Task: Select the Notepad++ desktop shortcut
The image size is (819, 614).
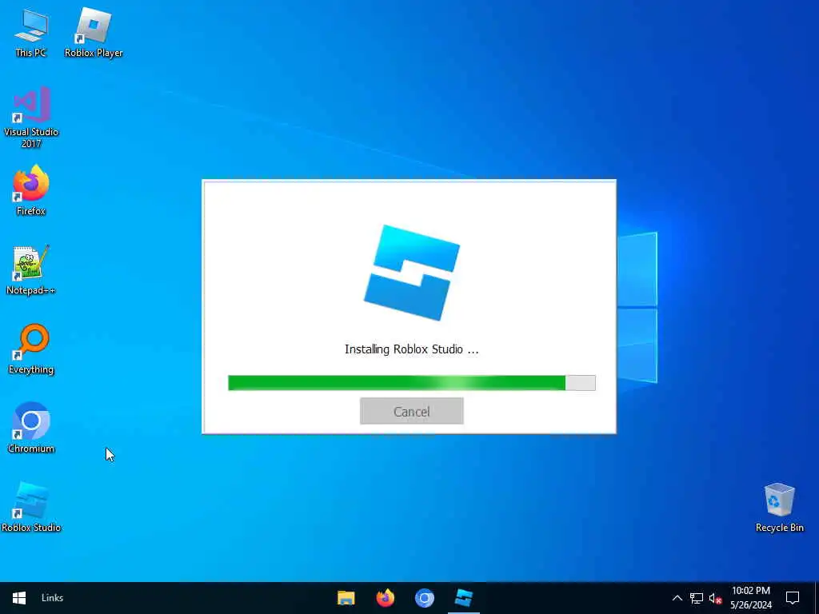Action: pyautogui.click(x=31, y=270)
